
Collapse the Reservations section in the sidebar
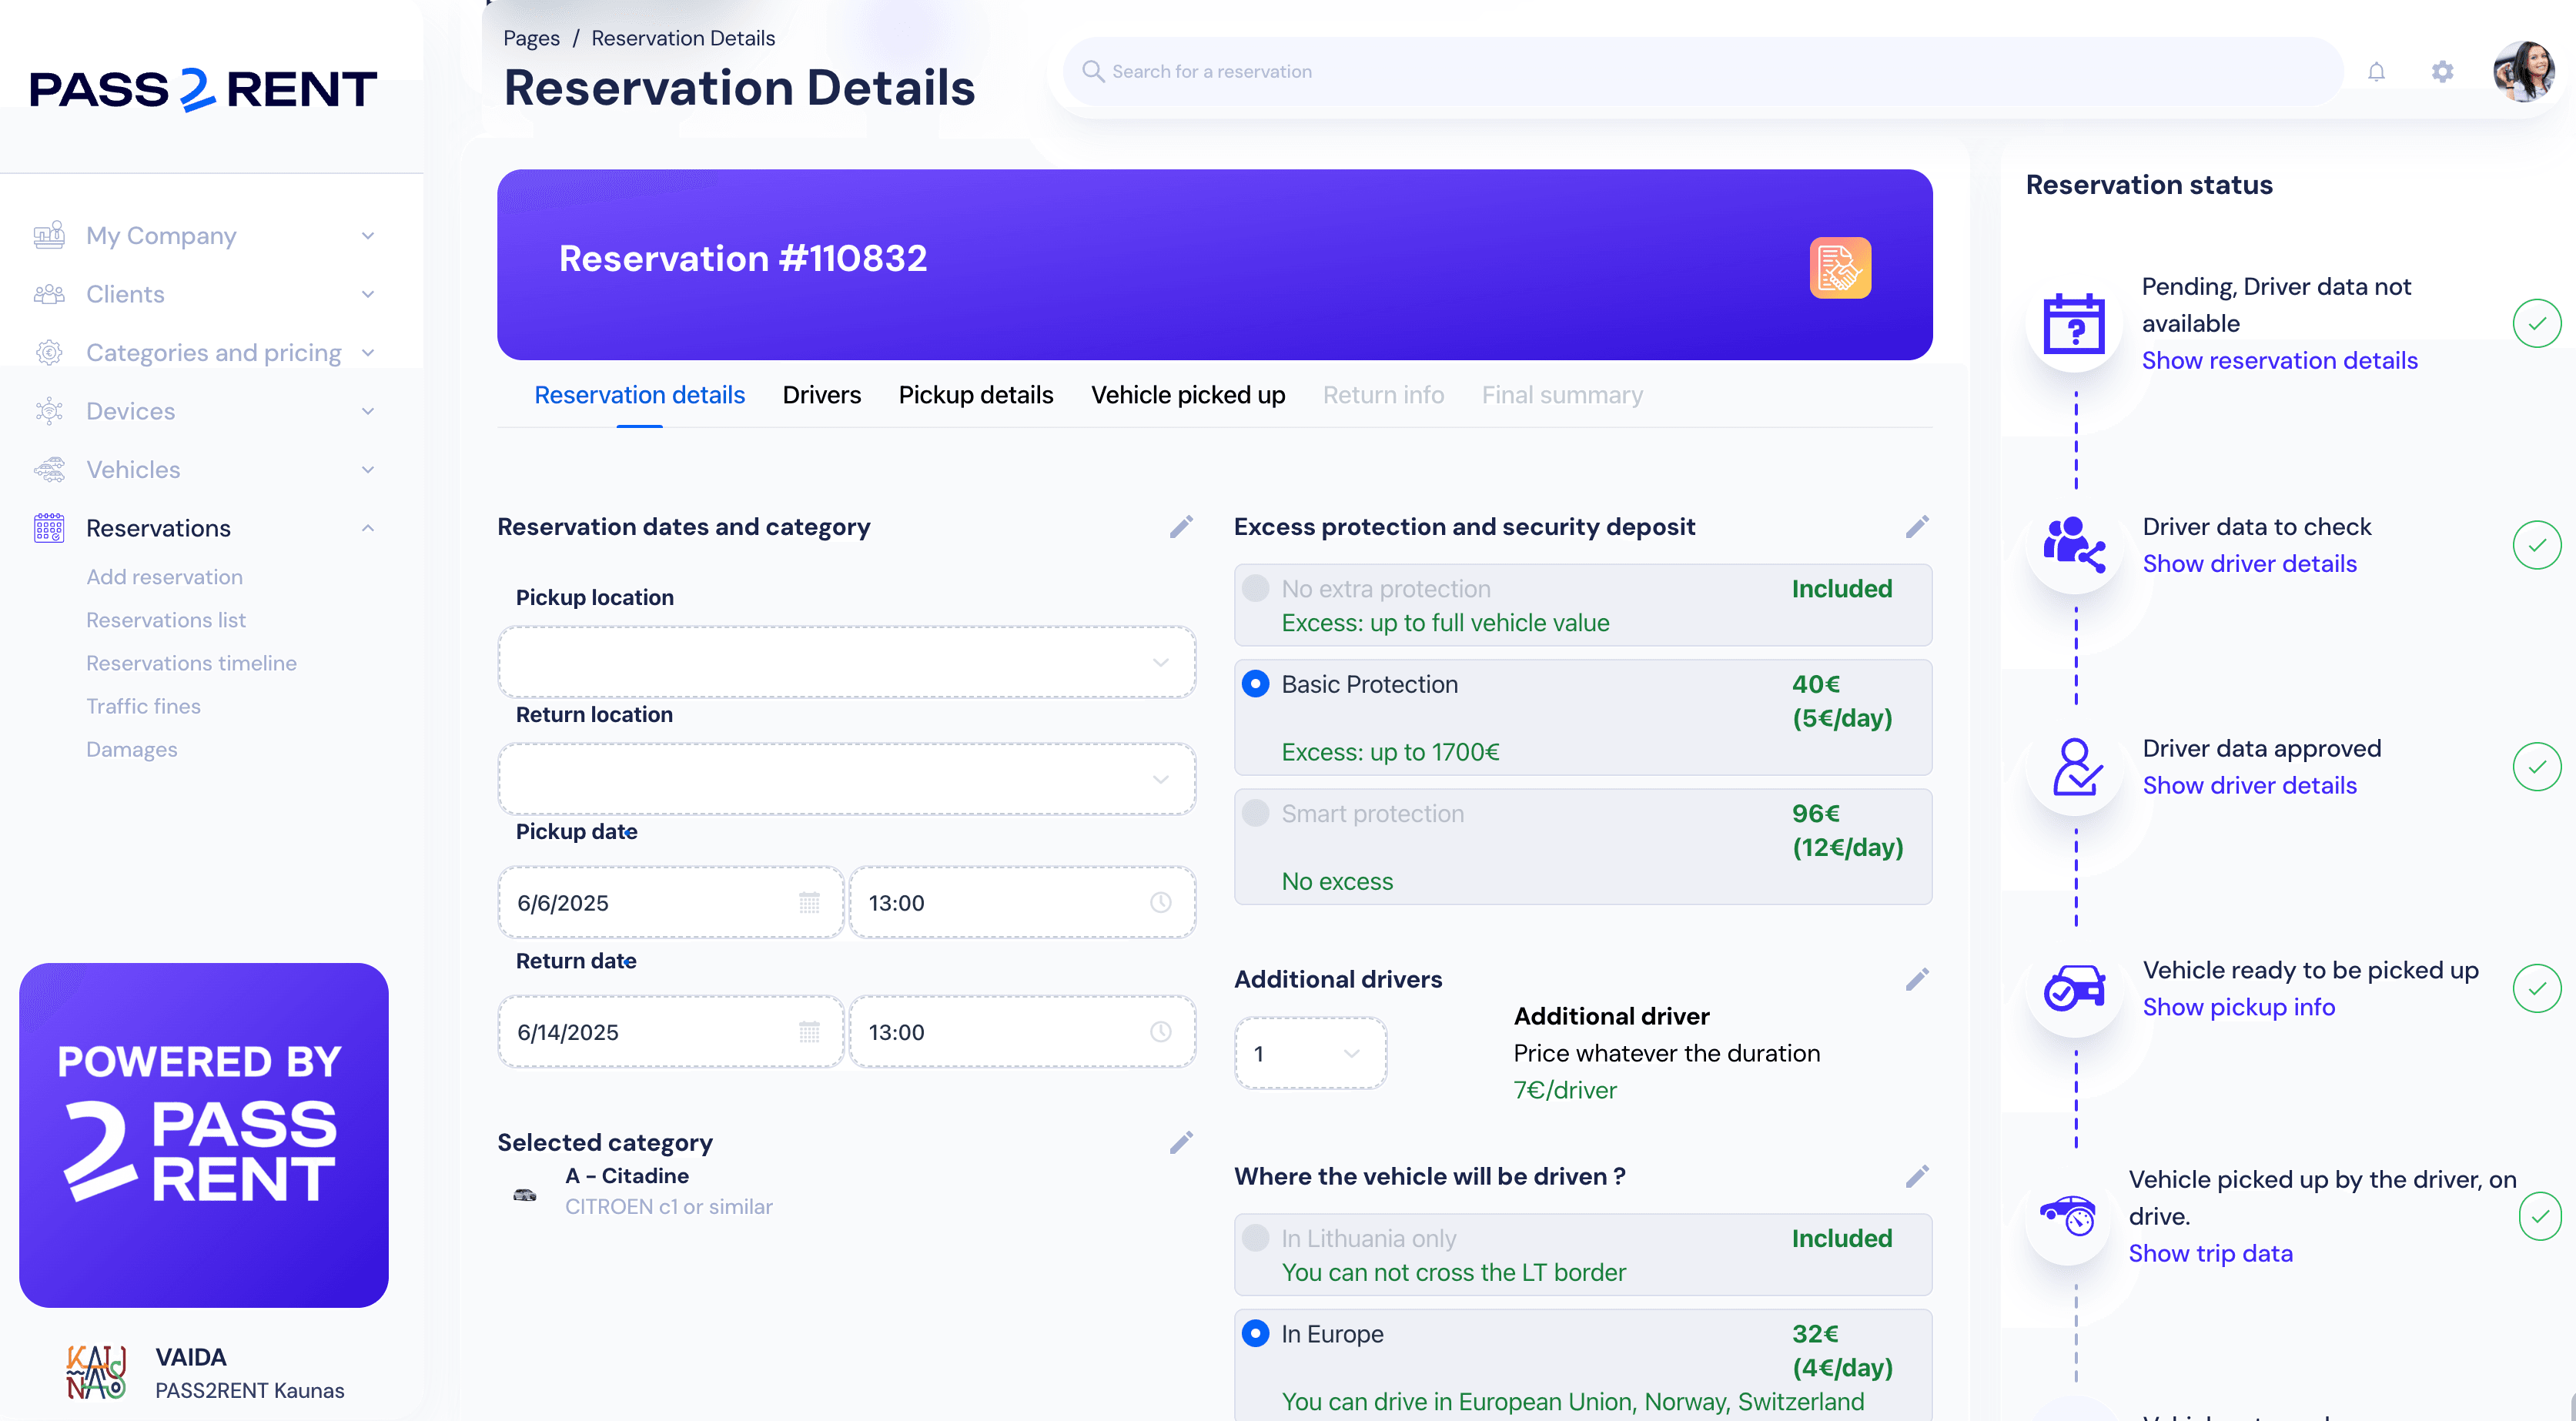(x=368, y=527)
